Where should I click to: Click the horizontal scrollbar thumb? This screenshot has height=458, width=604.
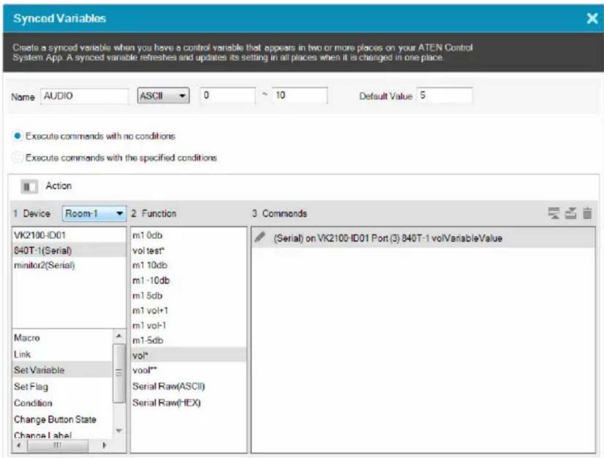click(57, 445)
